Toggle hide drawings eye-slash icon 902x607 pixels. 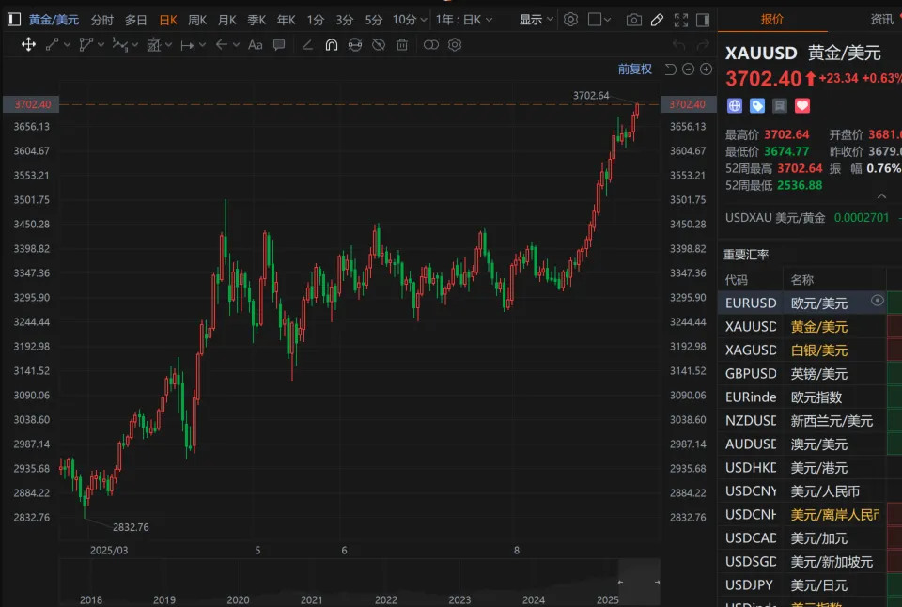[x=379, y=44]
